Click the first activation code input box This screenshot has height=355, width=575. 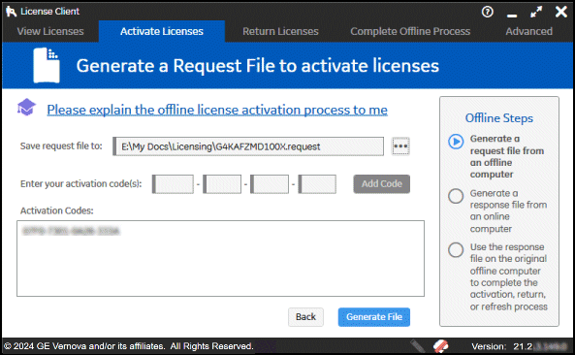(173, 184)
